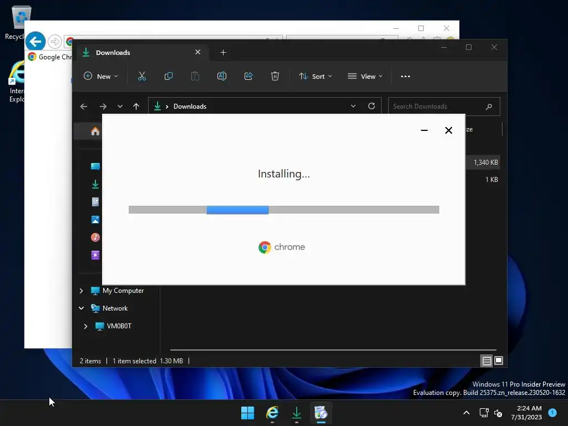Navigate up one folder level
Screen dimensions: 568x426
point(136,106)
